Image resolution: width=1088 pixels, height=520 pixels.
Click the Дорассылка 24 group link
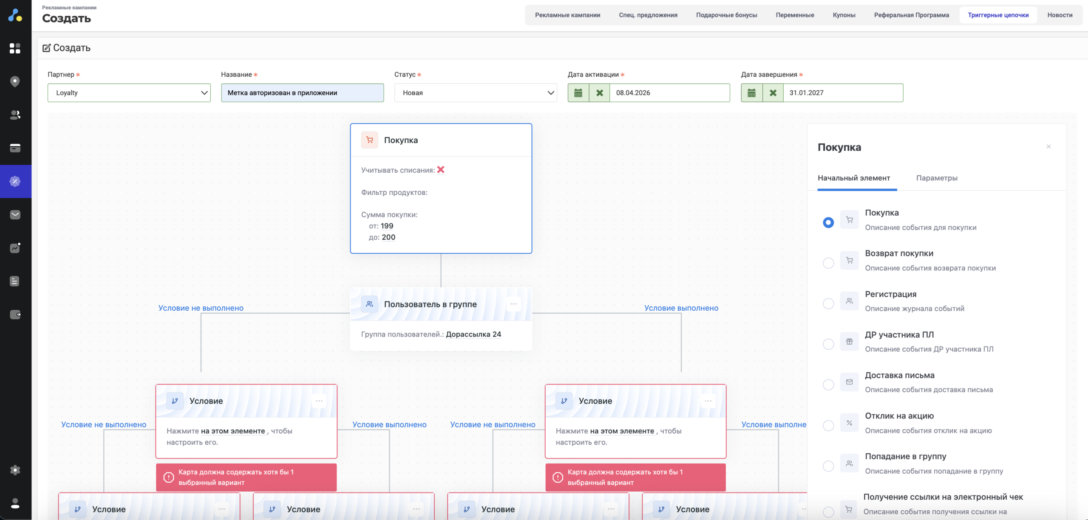[473, 334]
